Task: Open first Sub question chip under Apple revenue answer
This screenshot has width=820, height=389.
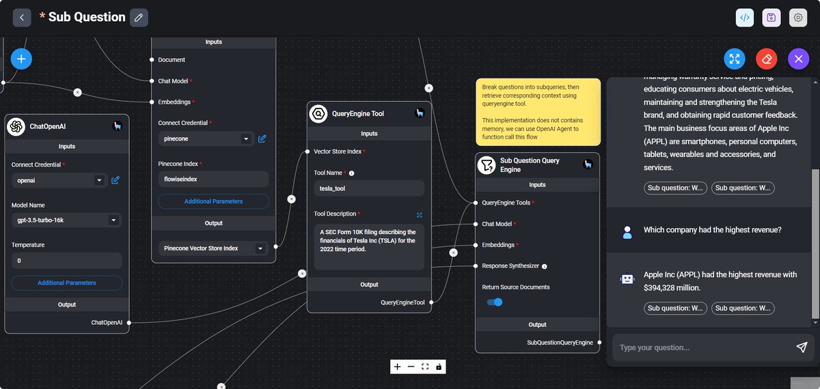Action: (x=675, y=308)
